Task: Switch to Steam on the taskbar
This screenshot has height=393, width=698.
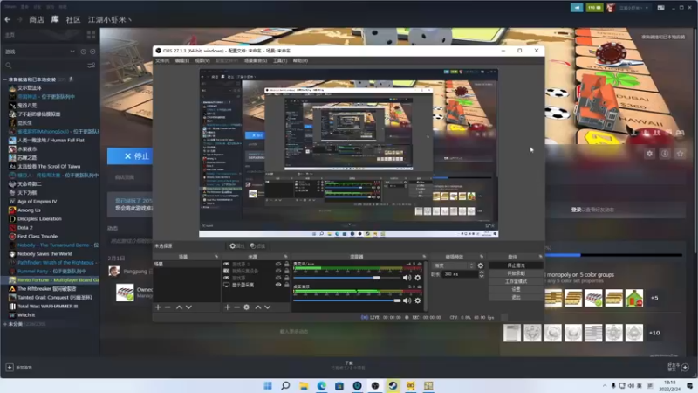Action: (x=393, y=385)
